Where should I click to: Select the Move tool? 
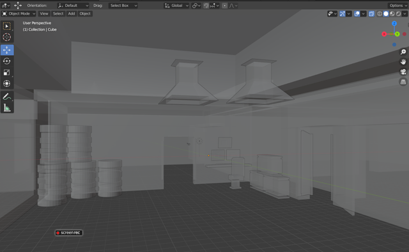coord(7,50)
